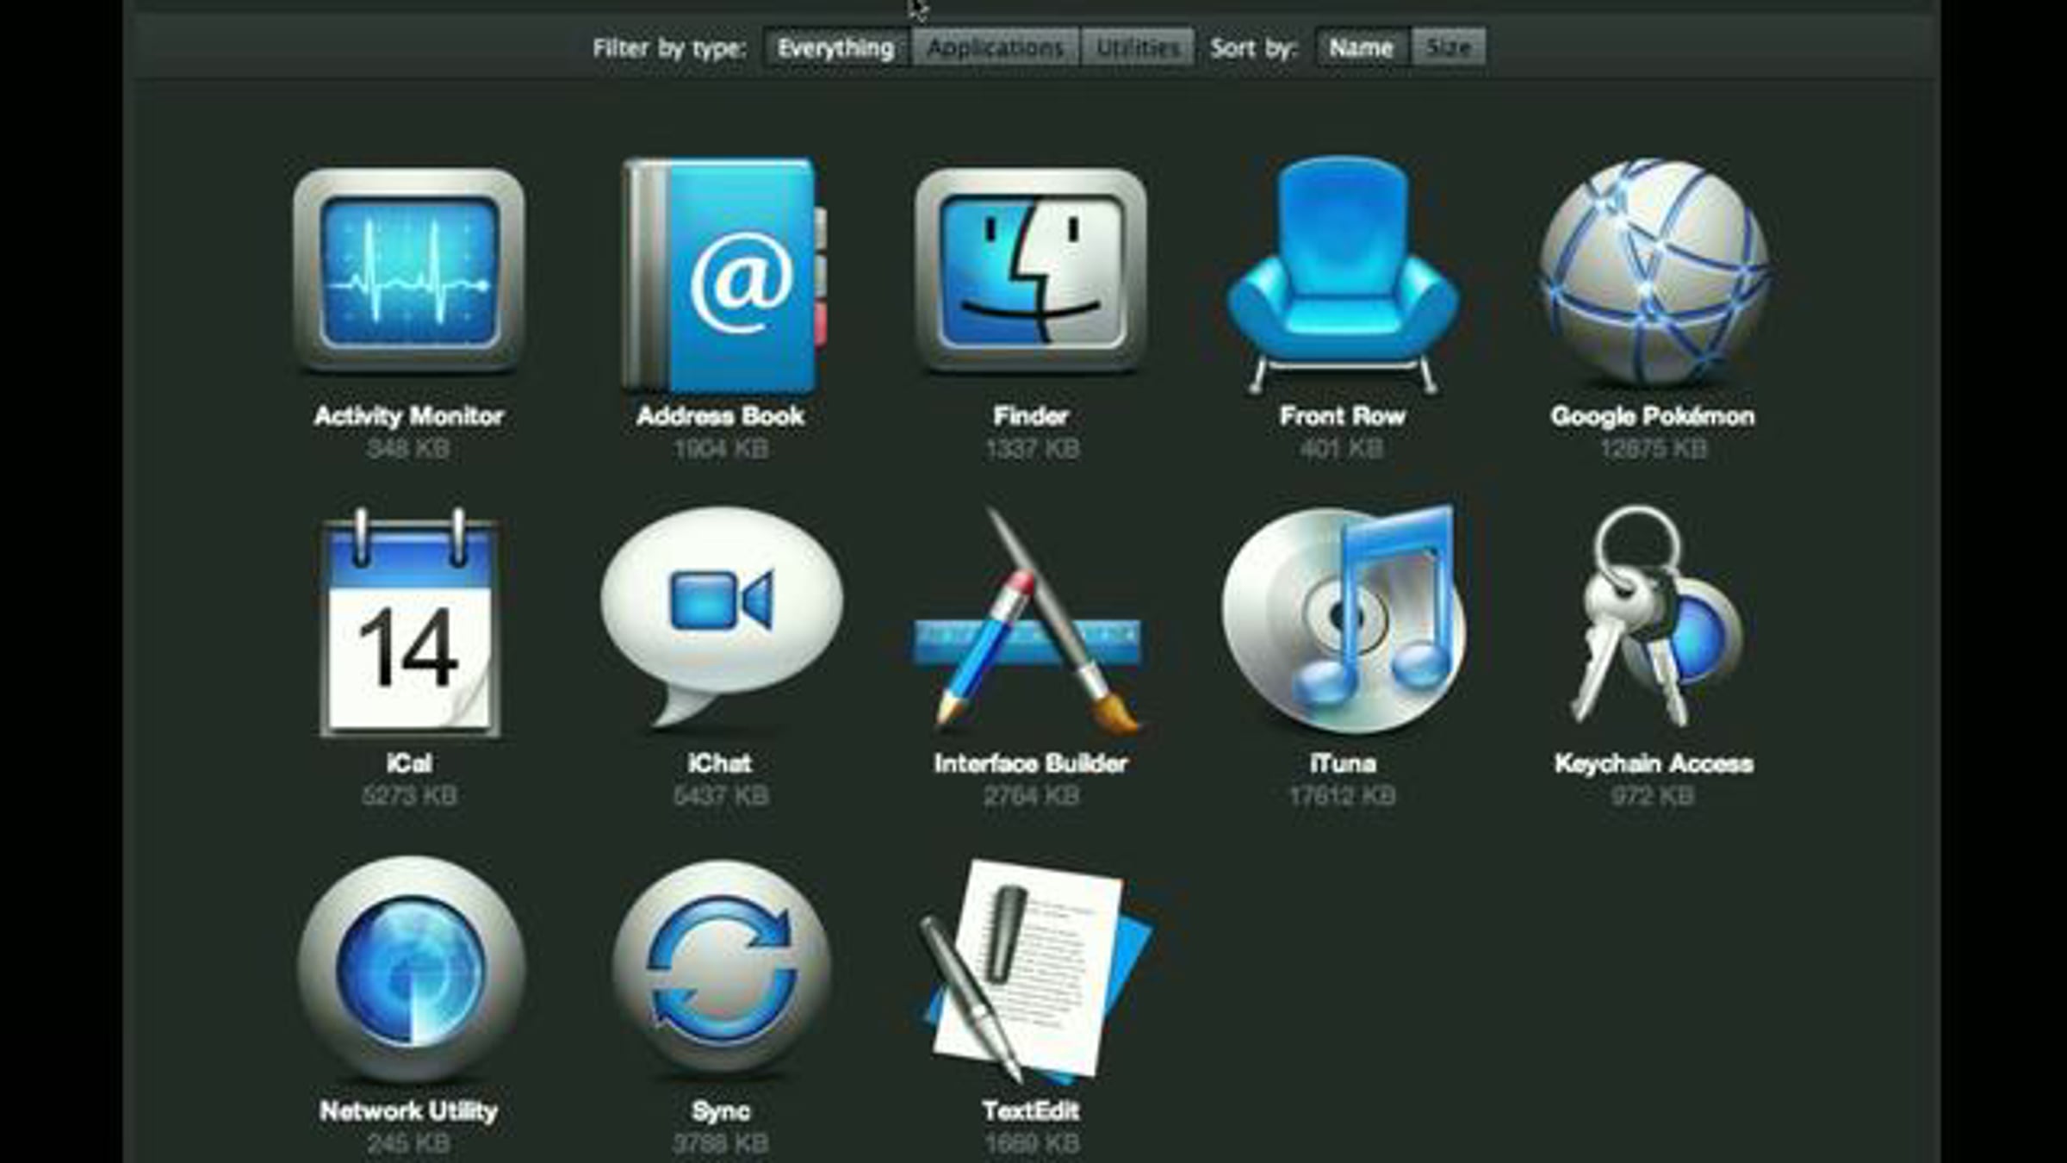Viewport: 2067px width, 1163px height.
Task: Click the Google Pokémon globe icon
Action: (x=1654, y=271)
